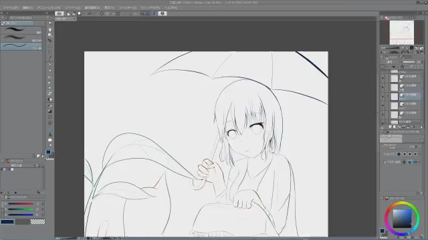Select the Fill bucket tool

(x=50, y=99)
